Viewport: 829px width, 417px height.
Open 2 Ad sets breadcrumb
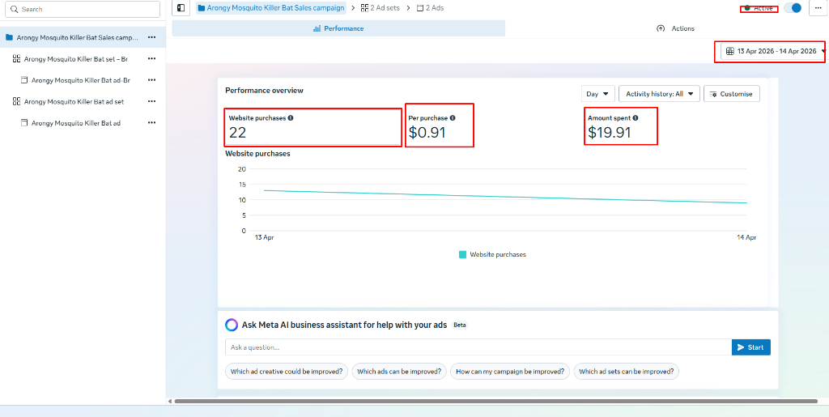click(x=380, y=8)
